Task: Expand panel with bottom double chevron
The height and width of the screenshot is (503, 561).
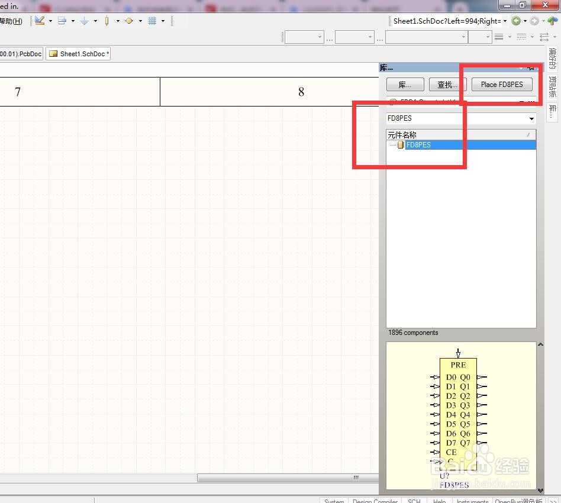Action: pyautogui.click(x=540, y=491)
